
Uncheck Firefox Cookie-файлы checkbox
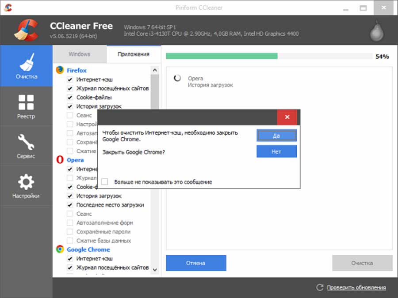tap(70, 97)
